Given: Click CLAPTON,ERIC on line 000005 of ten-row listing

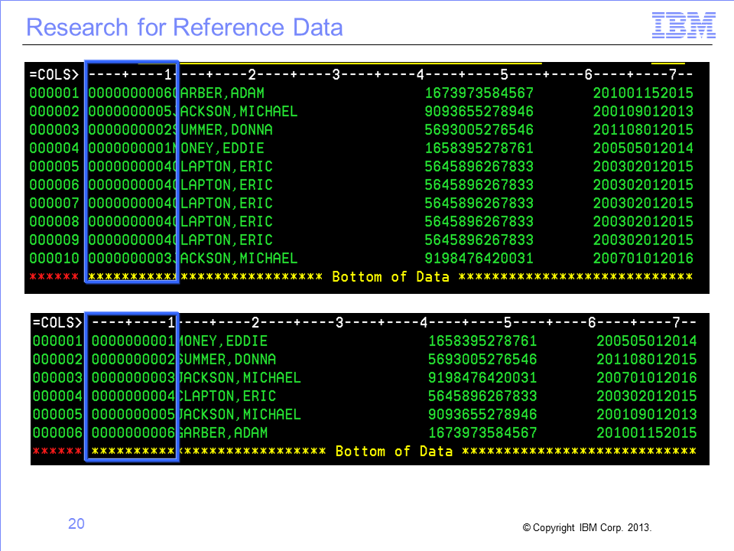Looking at the screenshot, I should tap(222, 166).
